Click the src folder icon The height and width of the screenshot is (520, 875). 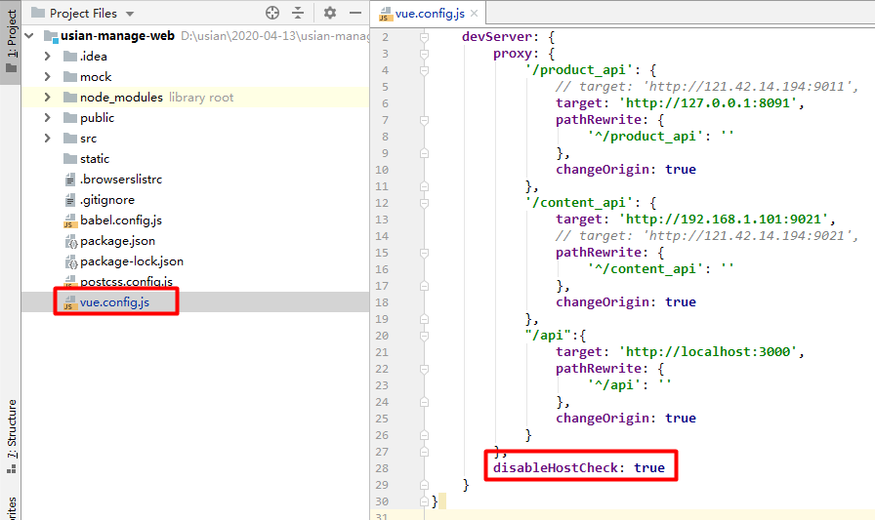click(70, 139)
